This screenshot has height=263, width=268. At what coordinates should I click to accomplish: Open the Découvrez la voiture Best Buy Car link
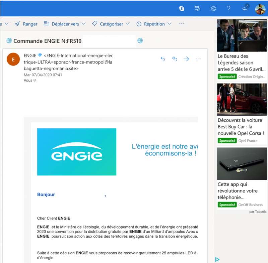click(241, 127)
